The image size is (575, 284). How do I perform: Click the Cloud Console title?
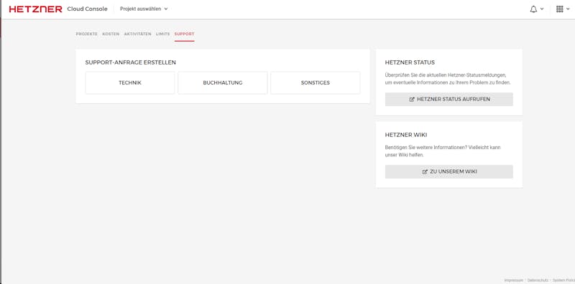[87, 9]
